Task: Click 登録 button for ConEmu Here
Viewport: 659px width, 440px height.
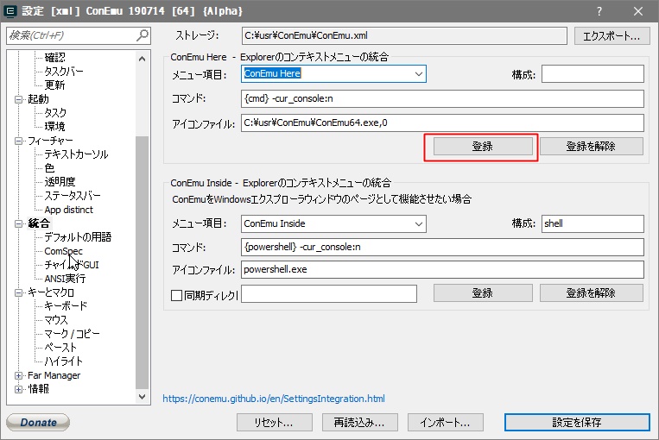Action: pos(483,147)
